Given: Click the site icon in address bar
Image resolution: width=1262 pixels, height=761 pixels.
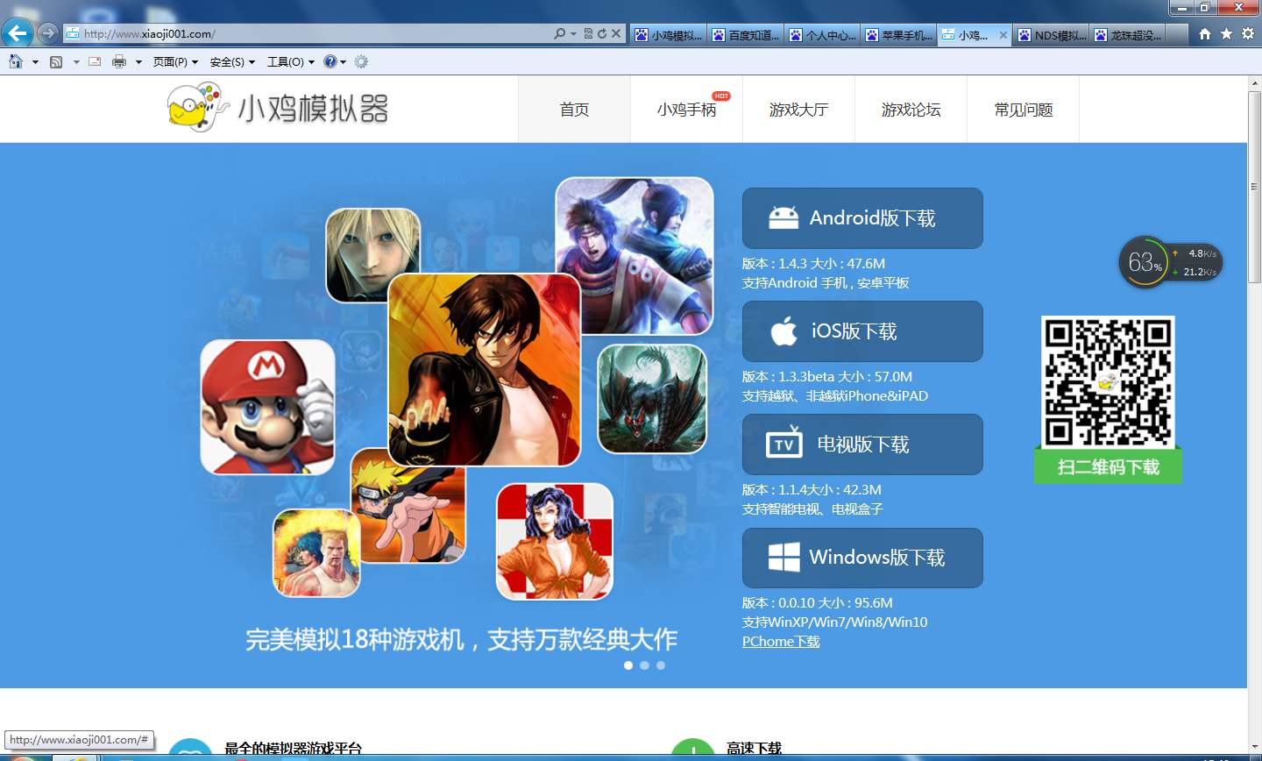Looking at the screenshot, I should (73, 34).
